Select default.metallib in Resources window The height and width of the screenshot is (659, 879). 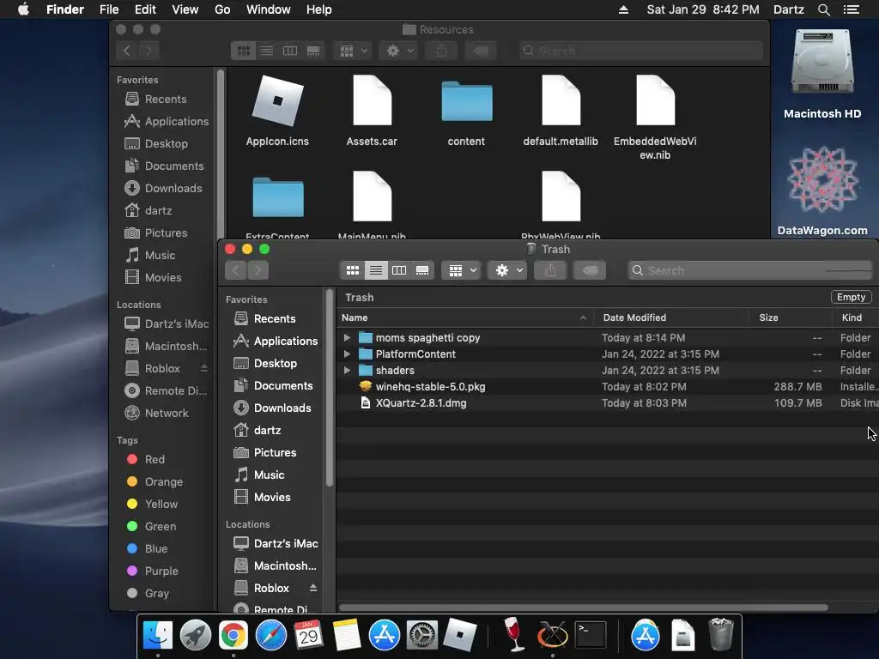point(561,111)
